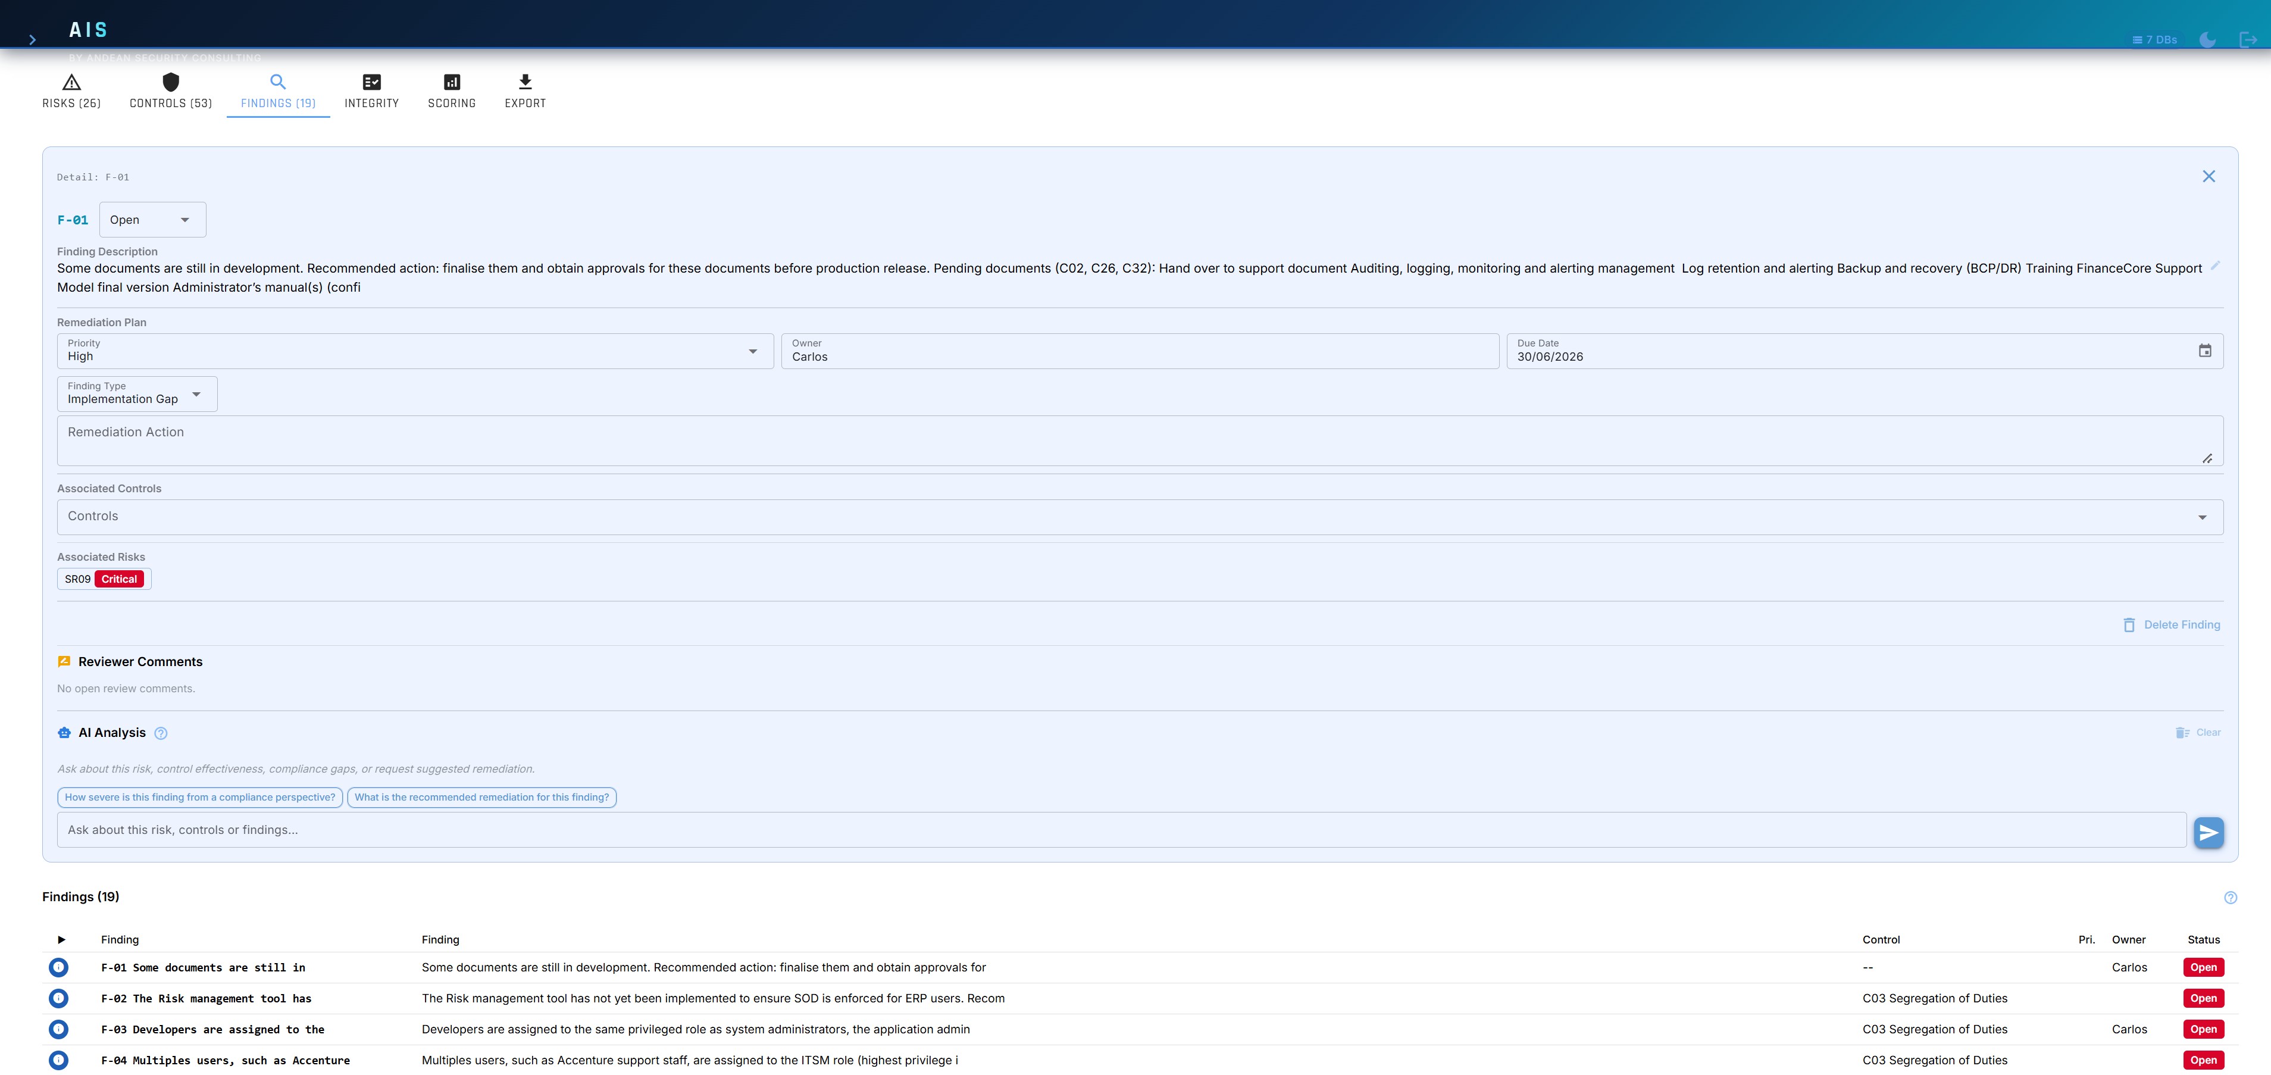This screenshot has width=2271, height=1075.
Task: Click Delete Finding
Action: pos(2172,625)
